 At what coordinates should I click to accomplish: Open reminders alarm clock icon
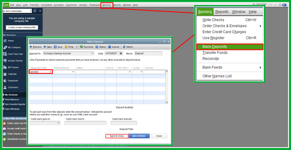(280, 5)
